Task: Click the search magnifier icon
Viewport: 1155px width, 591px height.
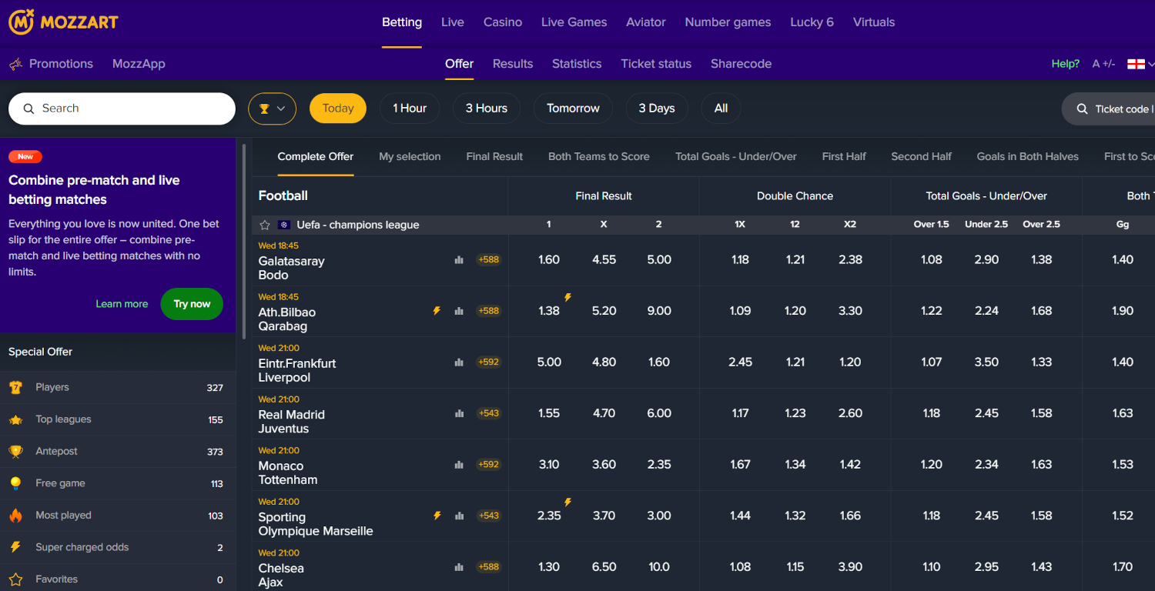Action: click(x=28, y=109)
